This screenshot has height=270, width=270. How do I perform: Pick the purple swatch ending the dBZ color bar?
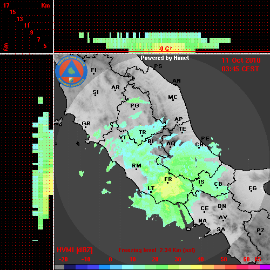coord(265,267)
